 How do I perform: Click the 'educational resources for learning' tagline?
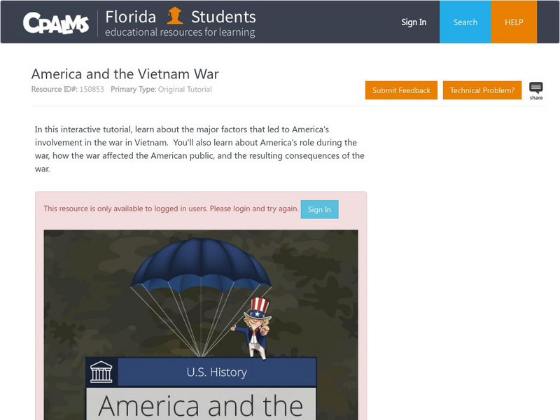pos(180,32)
